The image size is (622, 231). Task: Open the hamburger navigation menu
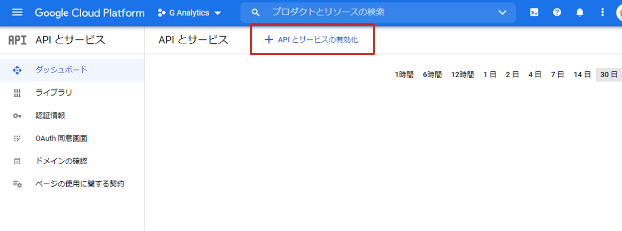click(x=17, y=12)
